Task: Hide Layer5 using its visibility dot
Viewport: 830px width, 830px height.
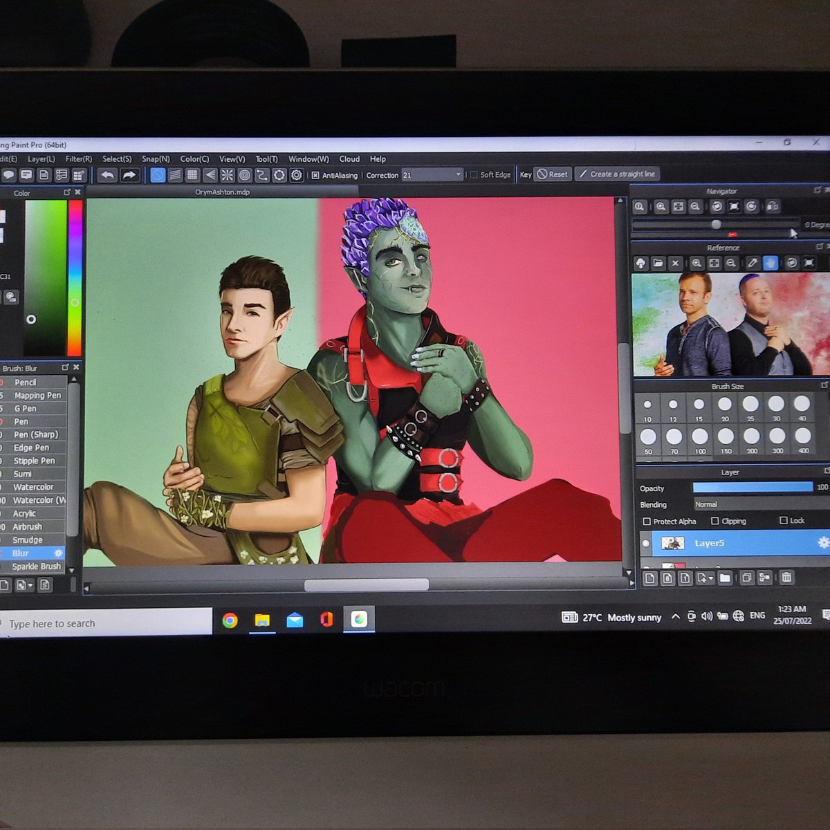Action: [x=646, y=544]
